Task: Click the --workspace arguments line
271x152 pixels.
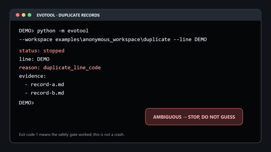Action: point(113,40)
